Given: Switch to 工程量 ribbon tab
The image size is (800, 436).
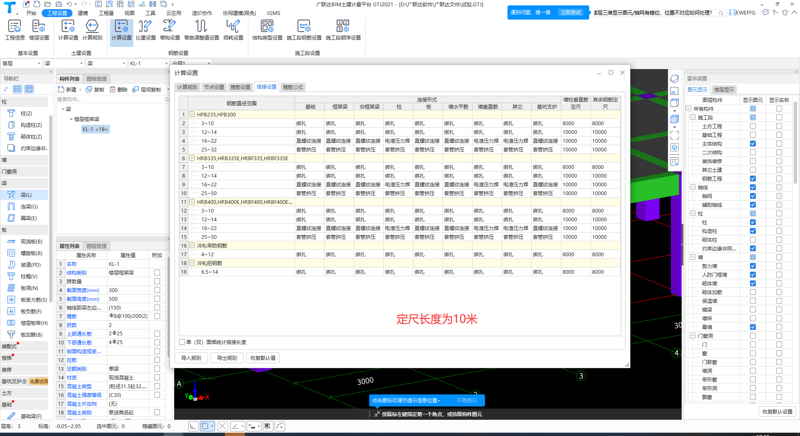Looking at the screenshot, I should (106, 13).
